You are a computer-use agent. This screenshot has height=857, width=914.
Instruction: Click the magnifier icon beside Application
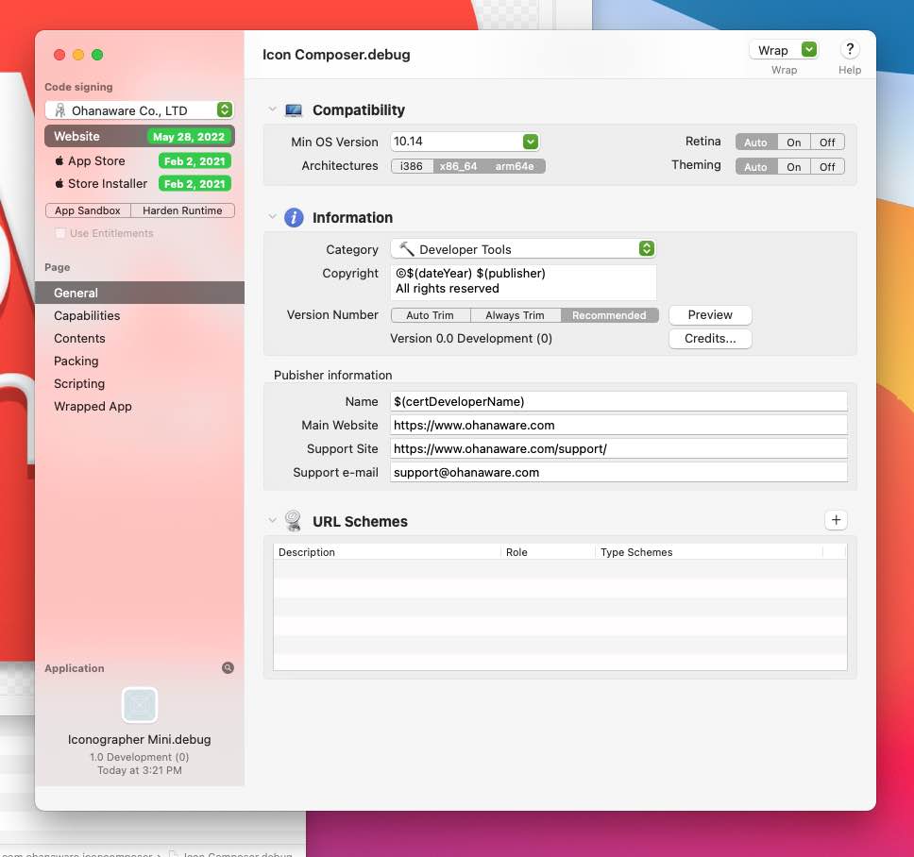pyautogui.click(x=228, y=667)
